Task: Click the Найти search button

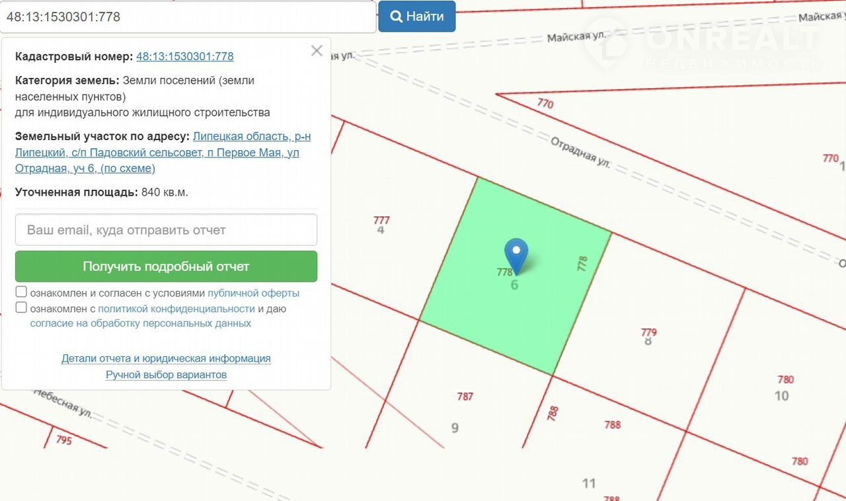Action: coord(416,17)
